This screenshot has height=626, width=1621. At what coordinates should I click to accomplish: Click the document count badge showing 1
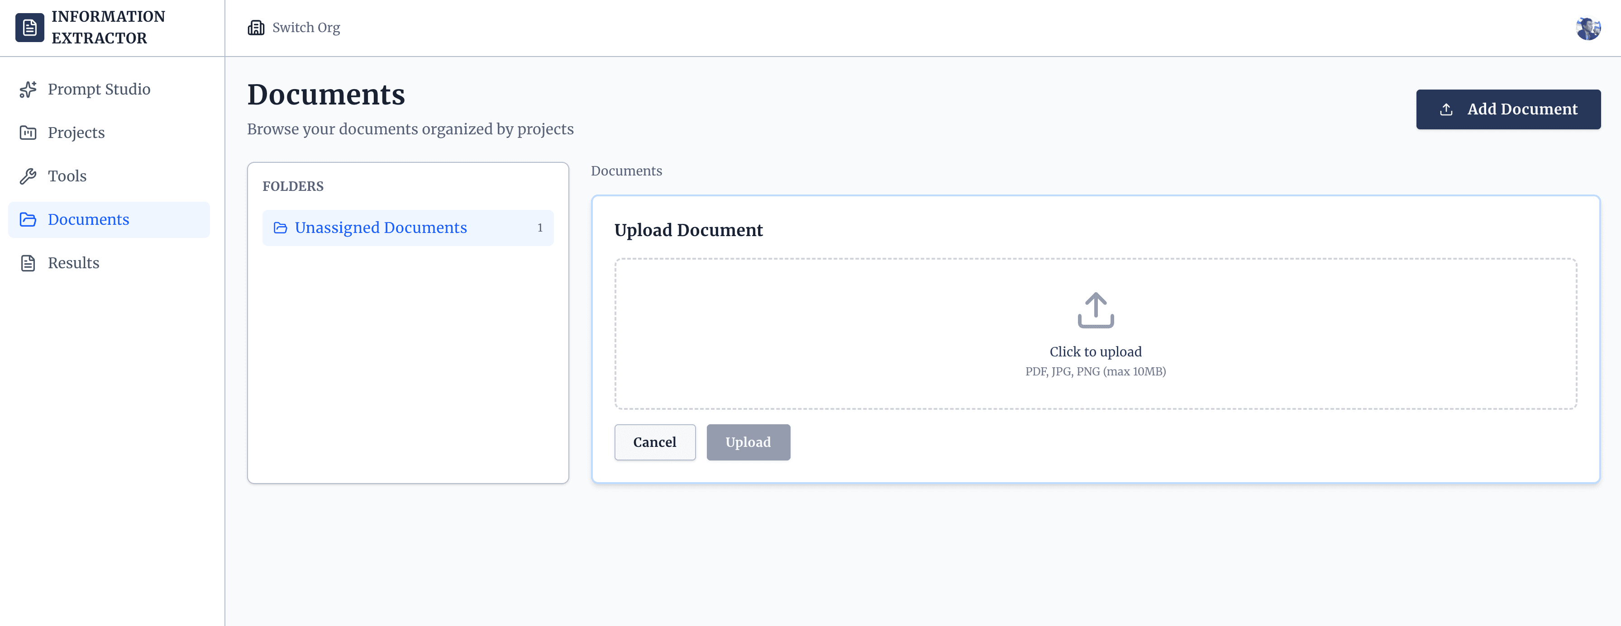[x=539, y=228]
